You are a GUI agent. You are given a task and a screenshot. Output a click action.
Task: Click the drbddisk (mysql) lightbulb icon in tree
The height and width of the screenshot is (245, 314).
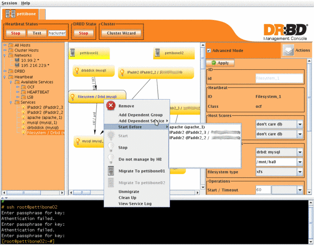pos(23,127)
